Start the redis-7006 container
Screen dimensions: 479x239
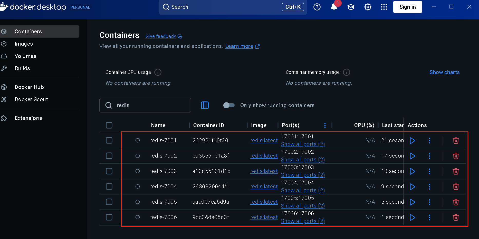(413, 217)
